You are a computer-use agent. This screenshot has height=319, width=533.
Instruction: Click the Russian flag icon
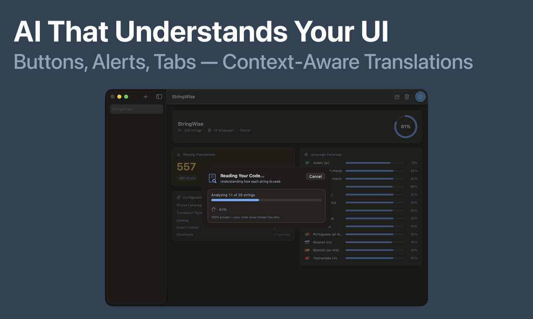coord(307,242)
